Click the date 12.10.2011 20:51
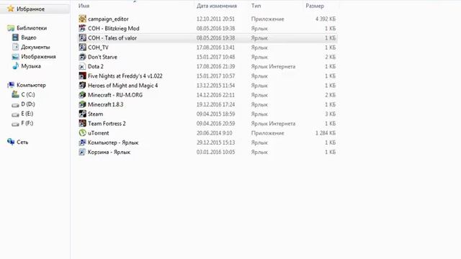The image size is (461, 259). 215,19
